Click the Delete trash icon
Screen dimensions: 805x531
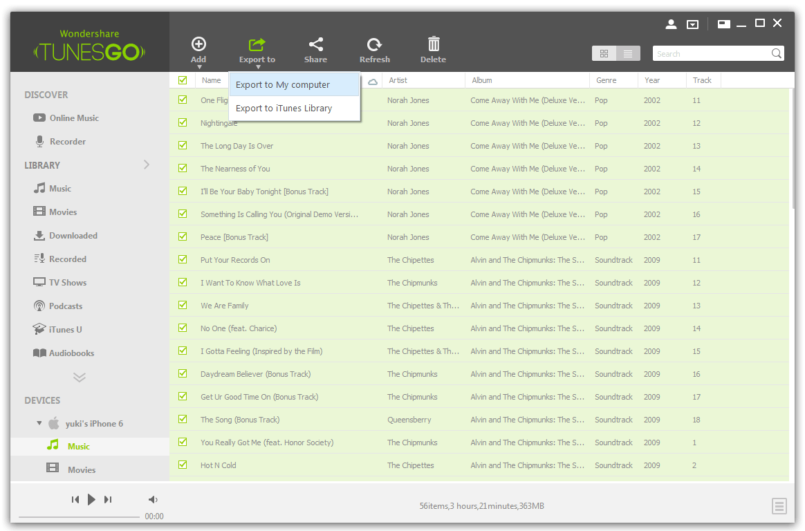434,44
